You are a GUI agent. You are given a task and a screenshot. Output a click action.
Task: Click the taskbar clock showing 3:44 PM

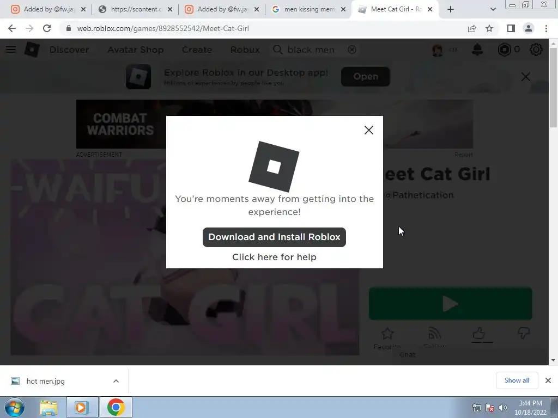point(530,408)
